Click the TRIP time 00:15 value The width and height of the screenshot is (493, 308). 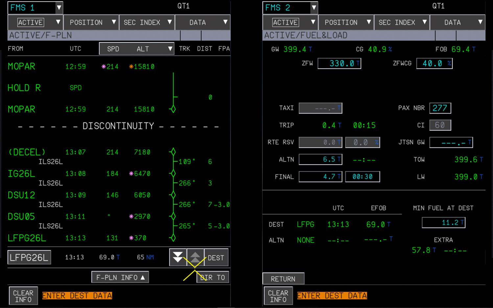[364, 125]
